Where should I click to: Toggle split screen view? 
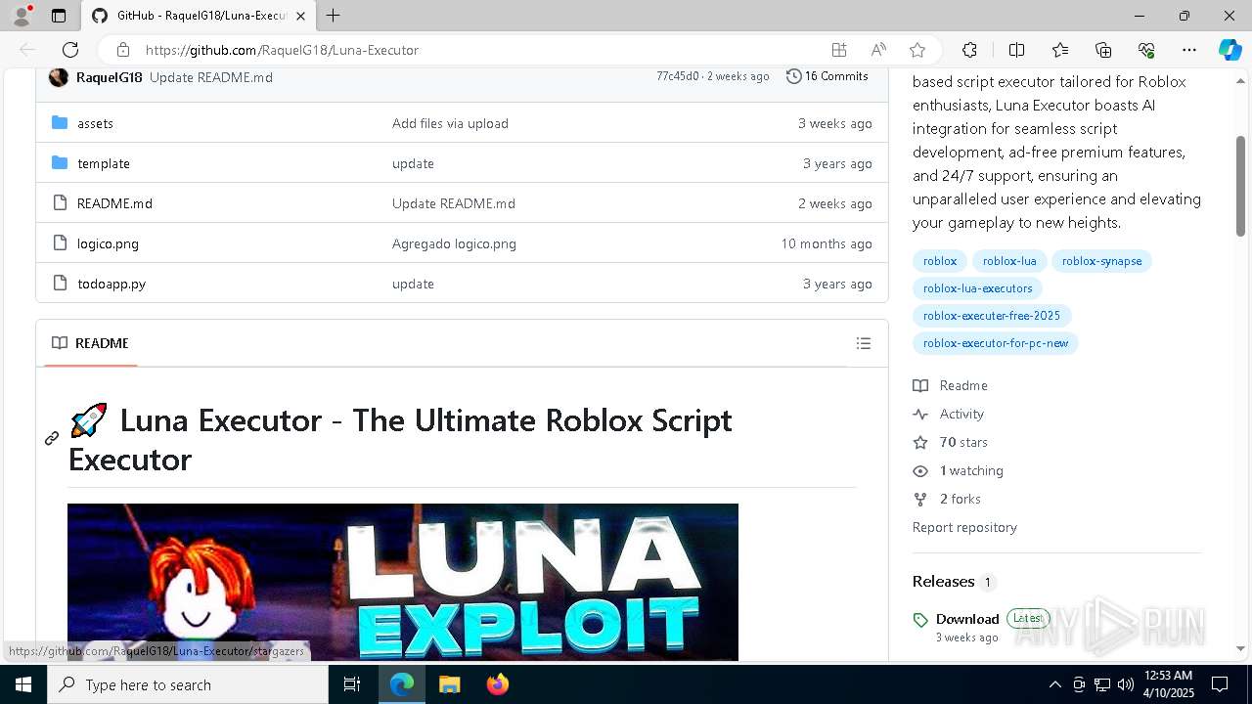1016,50
